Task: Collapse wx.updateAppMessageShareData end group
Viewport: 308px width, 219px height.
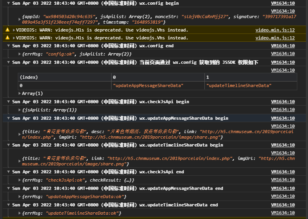Action: pos(8,188)
